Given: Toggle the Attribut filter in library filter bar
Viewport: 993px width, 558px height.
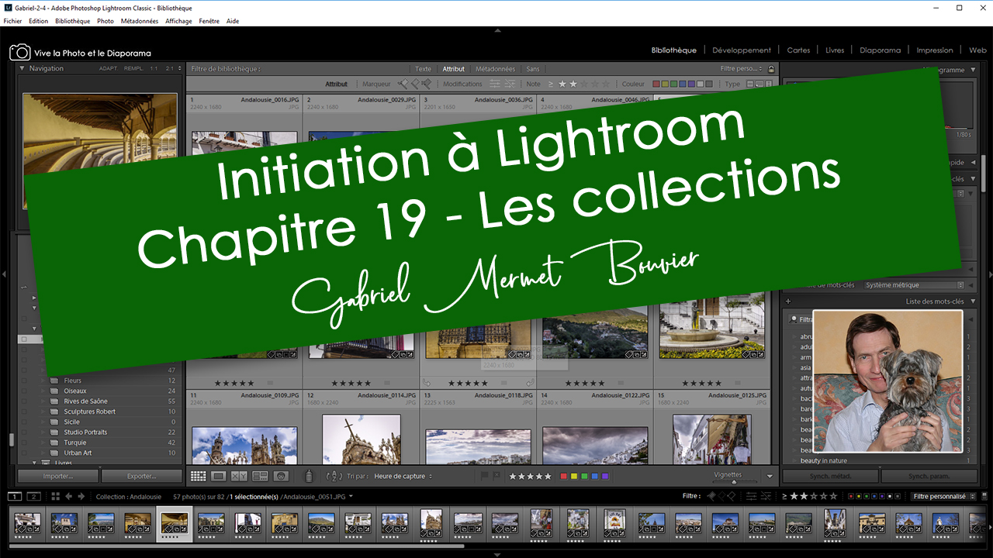Looking at the screenshot, I should coord(453,69).
